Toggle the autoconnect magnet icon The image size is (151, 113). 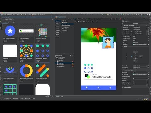[78, 21]
